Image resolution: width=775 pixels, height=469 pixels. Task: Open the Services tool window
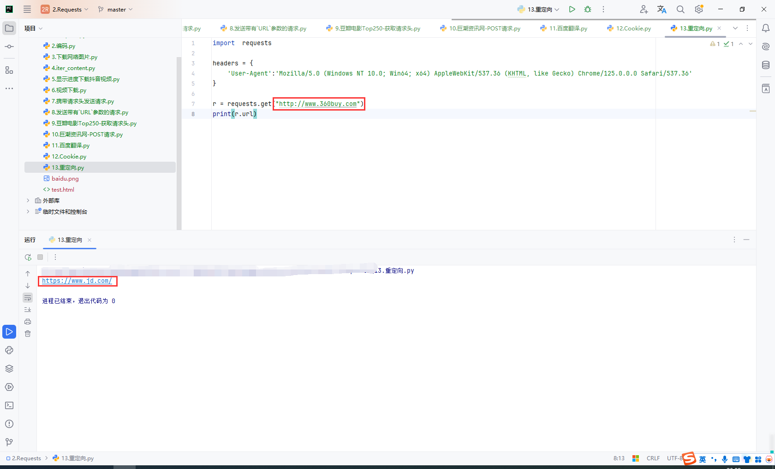(9, 387)
